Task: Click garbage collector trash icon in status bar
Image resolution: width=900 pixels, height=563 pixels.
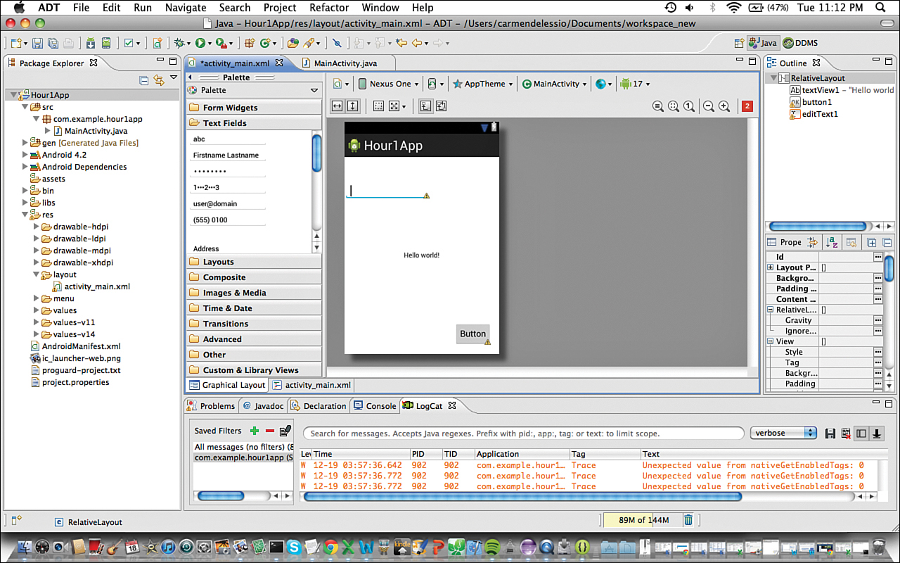Action: 688,520
